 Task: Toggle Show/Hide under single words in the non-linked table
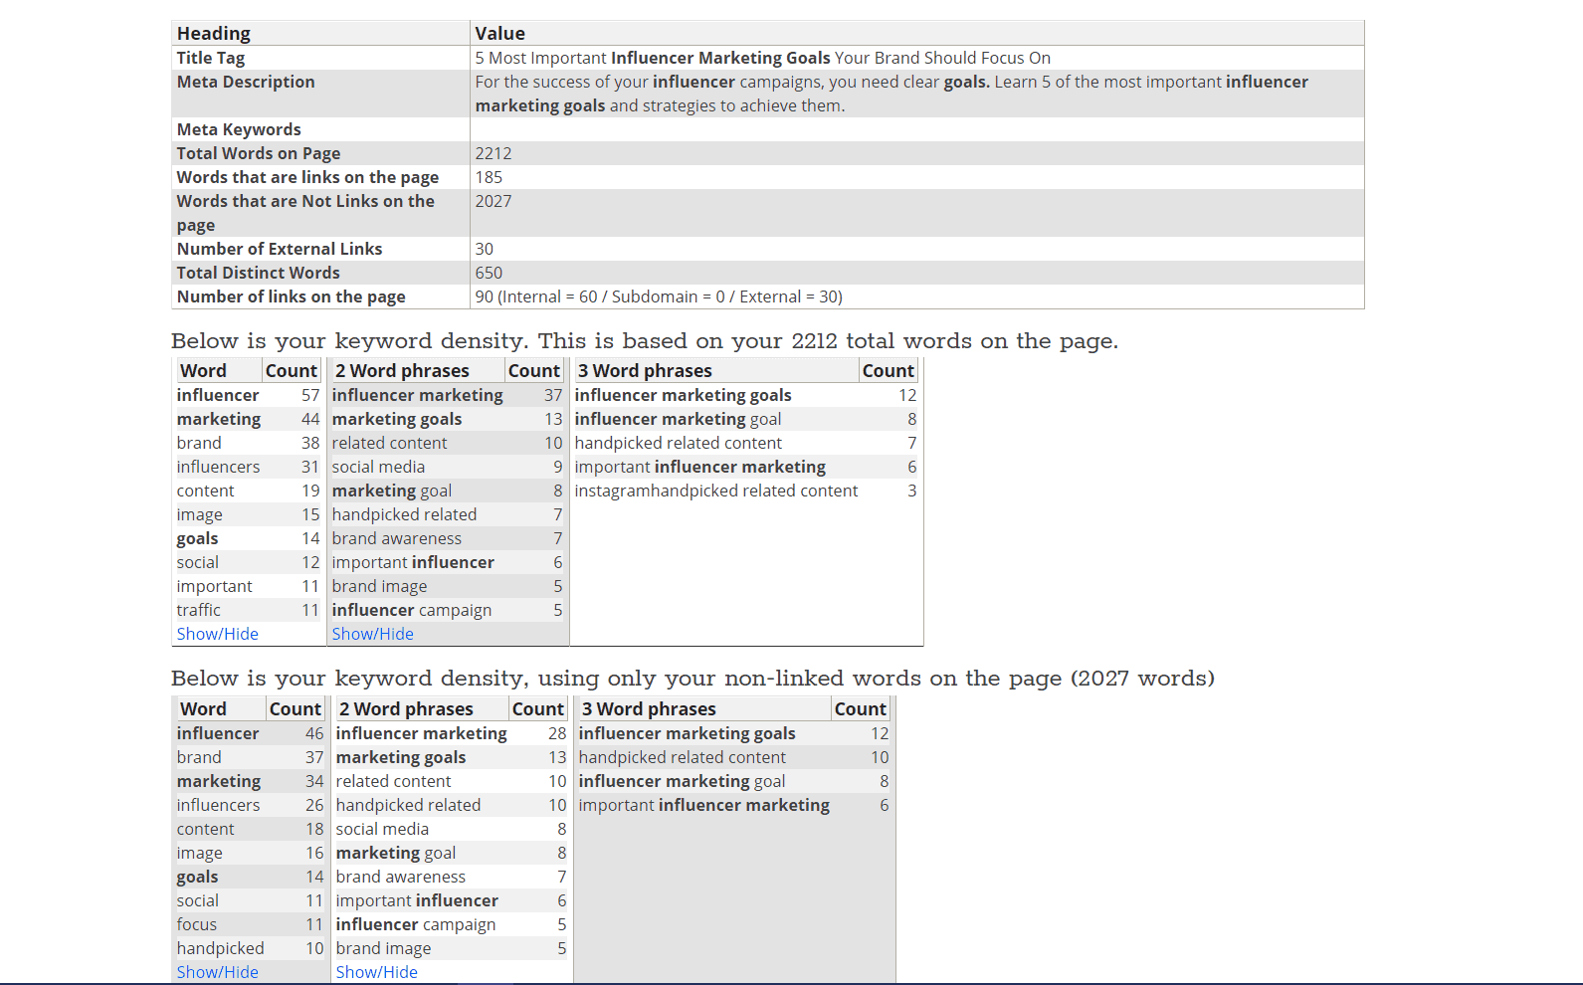[217, 972]
